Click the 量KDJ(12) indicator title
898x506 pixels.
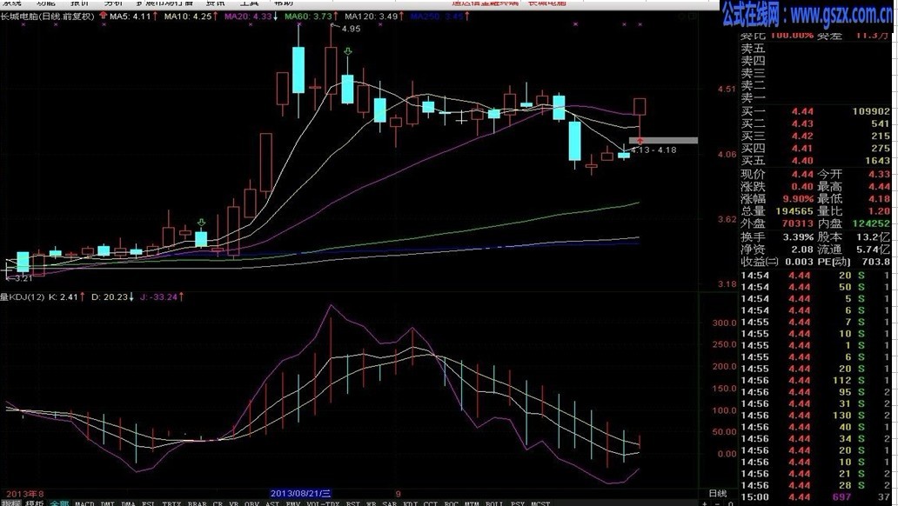click(23, 297)
